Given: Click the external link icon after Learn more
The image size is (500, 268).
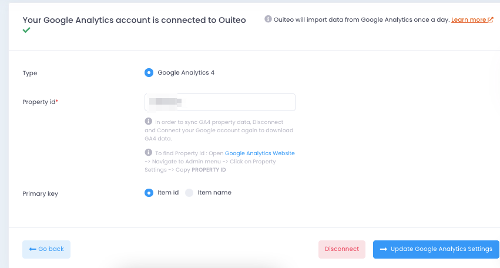Looking at the screenshot, I should [x=491, y=20].
